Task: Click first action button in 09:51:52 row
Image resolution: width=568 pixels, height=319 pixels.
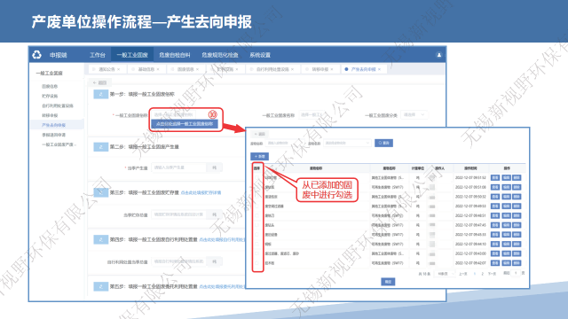Action: click(495, 177)
